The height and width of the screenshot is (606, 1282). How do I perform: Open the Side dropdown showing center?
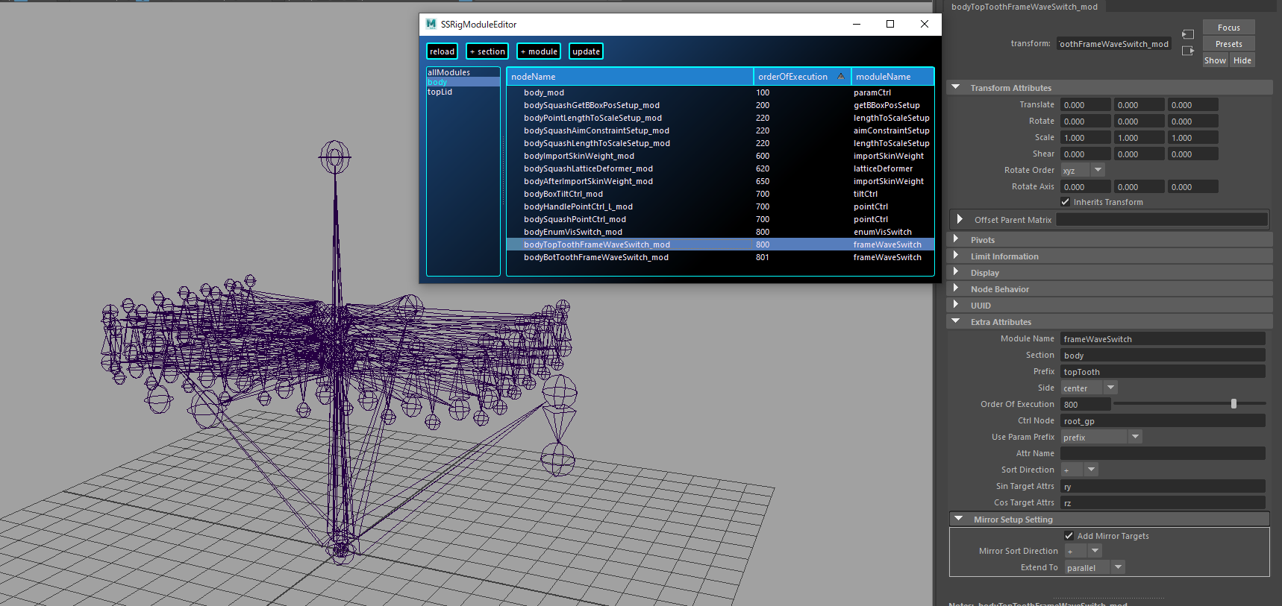point(1089,388)
